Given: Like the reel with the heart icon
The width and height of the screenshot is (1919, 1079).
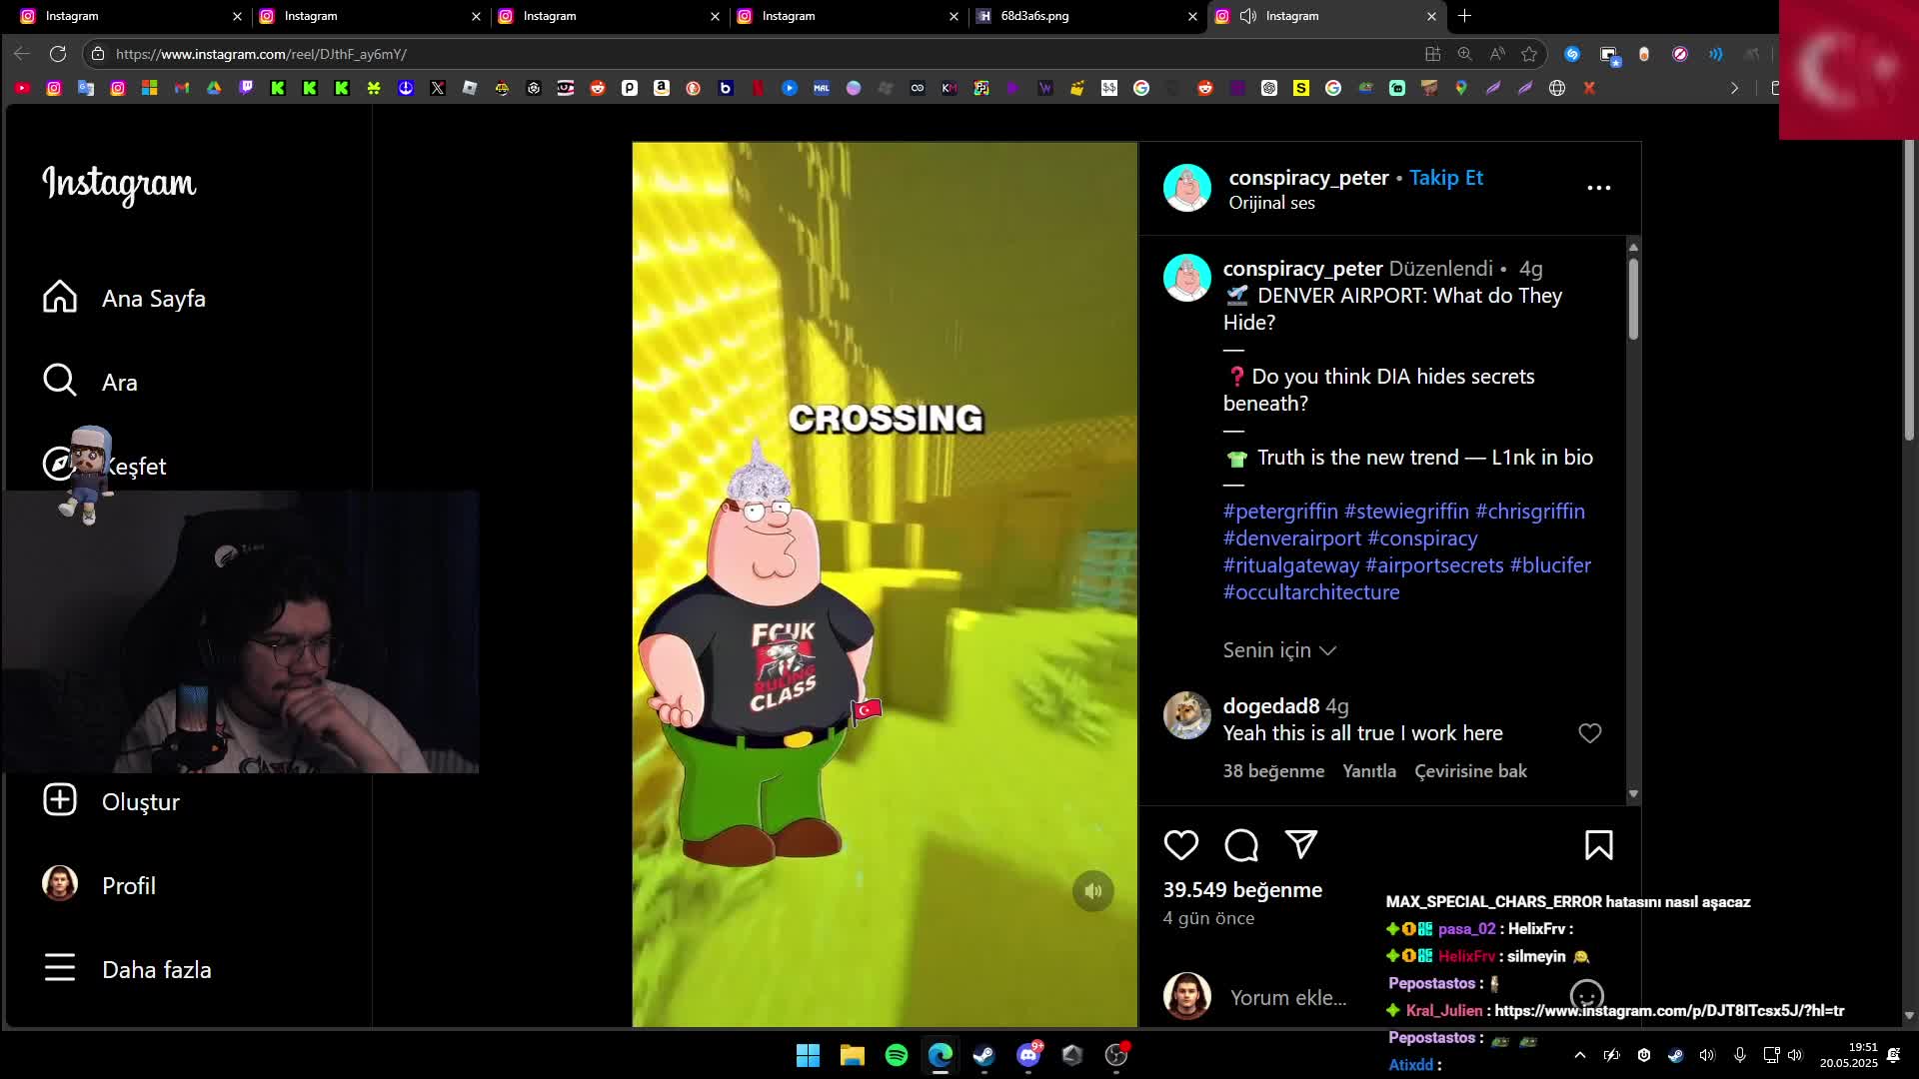Looking at the screenshot, I should point(1180,845).
